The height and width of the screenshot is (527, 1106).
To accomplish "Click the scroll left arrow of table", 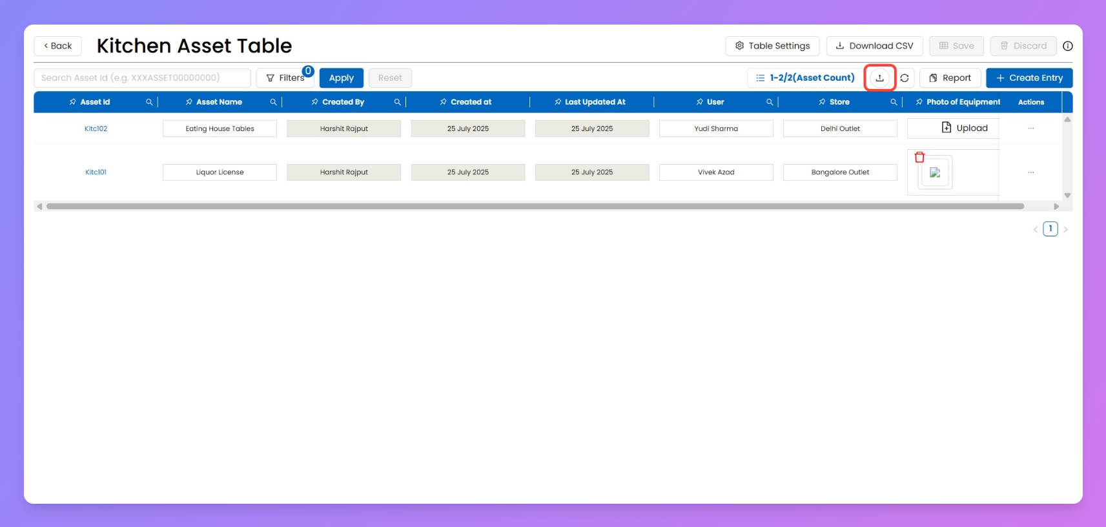I will tap(39, 207).
